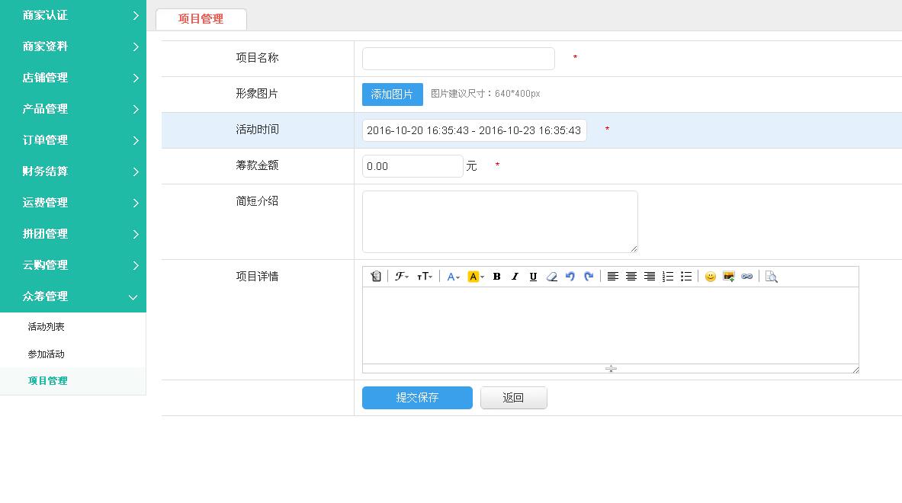Click the undo arrow in editor
The image size is (902, 503).
(x=570, y=277)
